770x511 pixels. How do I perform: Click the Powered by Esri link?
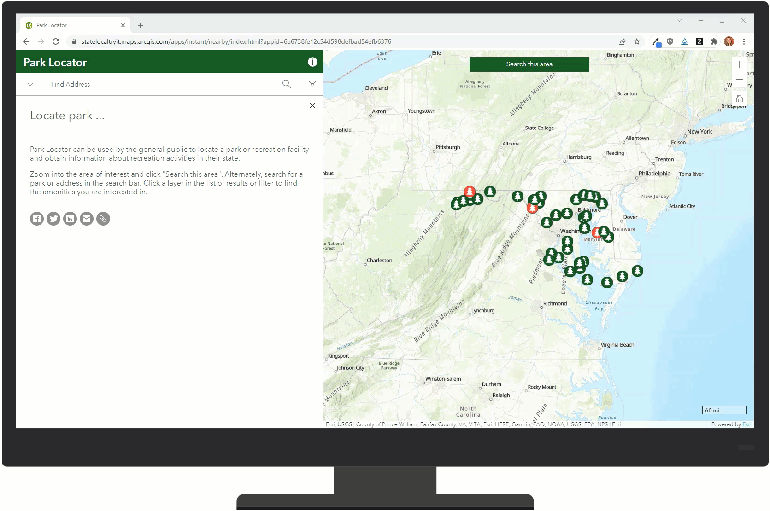click(x=747, y=424)
